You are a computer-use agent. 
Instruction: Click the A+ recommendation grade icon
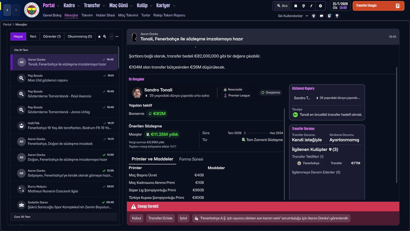pos(295,115)
